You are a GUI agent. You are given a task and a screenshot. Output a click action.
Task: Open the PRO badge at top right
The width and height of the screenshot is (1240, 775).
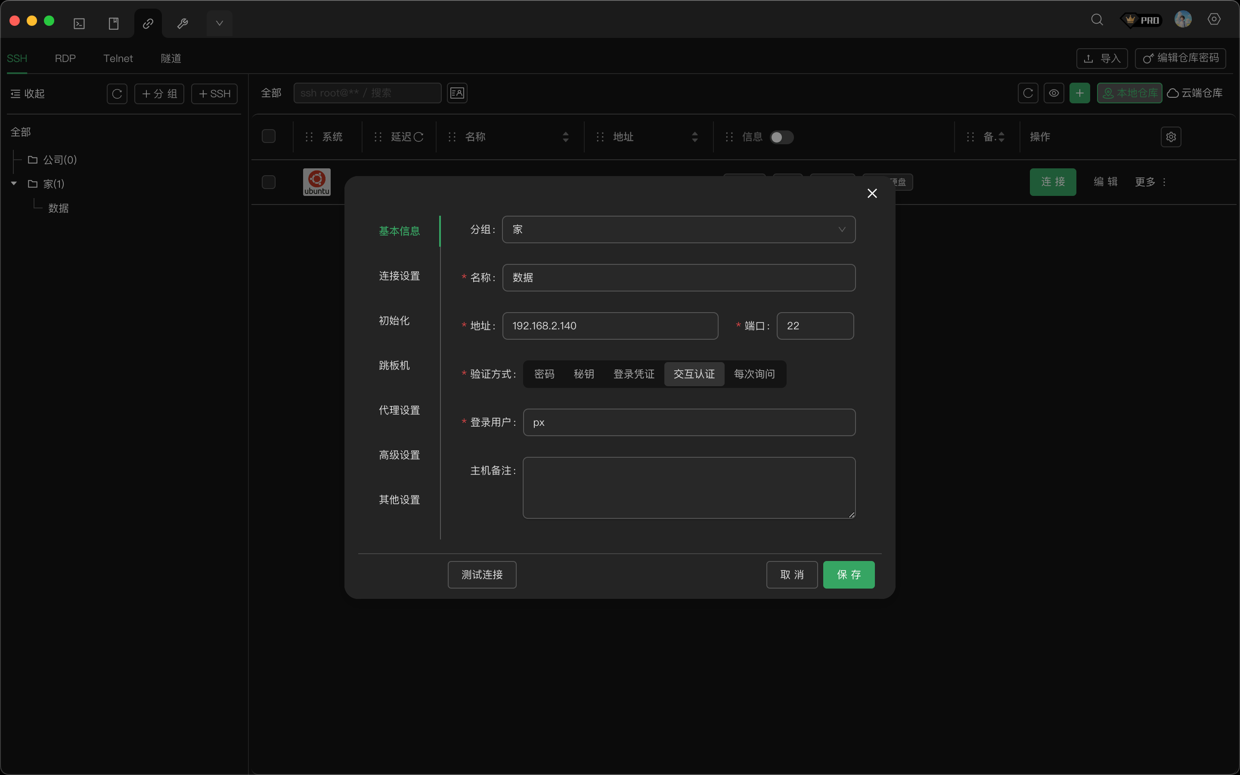point(1142,19)
